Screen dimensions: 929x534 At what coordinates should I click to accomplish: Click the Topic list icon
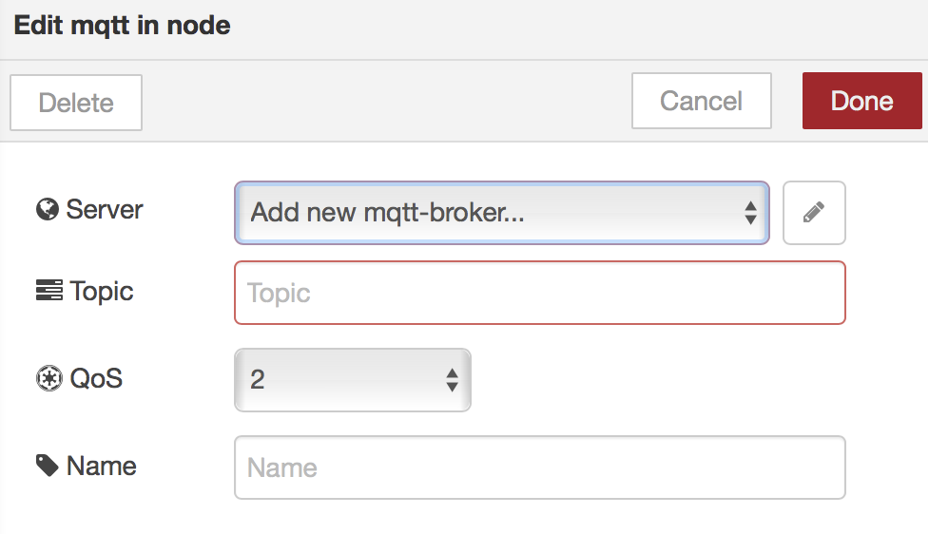[48, 291]
